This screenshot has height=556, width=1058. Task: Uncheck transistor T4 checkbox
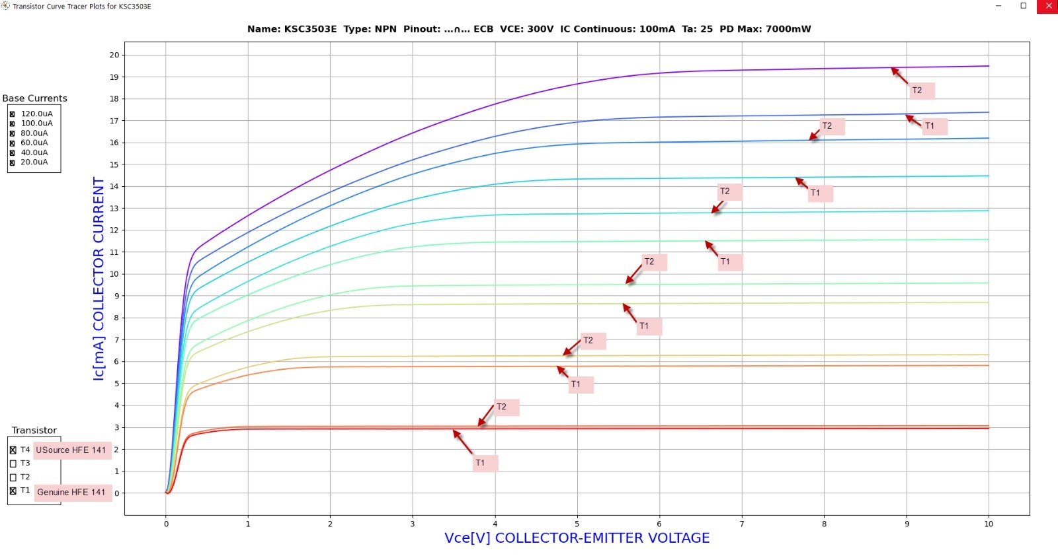pyautogui.click(x=13, y=450)
